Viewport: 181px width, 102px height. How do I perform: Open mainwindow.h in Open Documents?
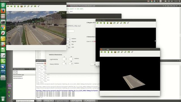[x=18, y=76]
